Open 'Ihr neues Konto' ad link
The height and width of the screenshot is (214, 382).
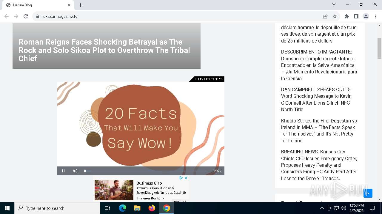pos(150,198)
